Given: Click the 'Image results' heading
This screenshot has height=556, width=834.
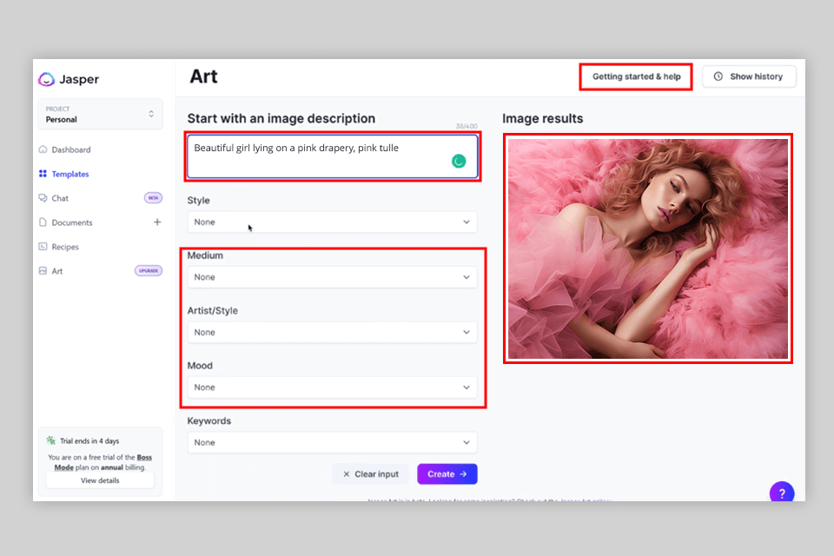Looking at the screenshot, I should 542,118.
